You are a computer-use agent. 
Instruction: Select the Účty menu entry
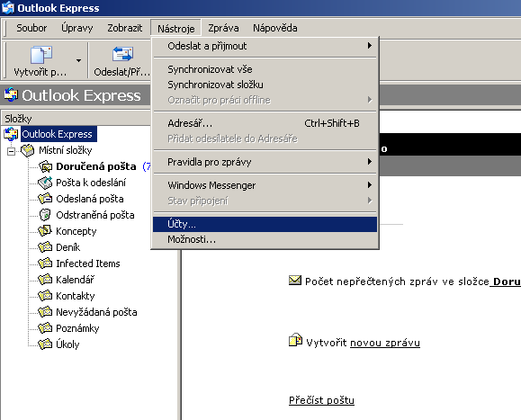click(265, 224)
